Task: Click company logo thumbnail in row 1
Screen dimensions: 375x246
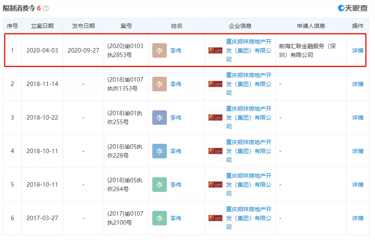Action: [x=215, y=50]
